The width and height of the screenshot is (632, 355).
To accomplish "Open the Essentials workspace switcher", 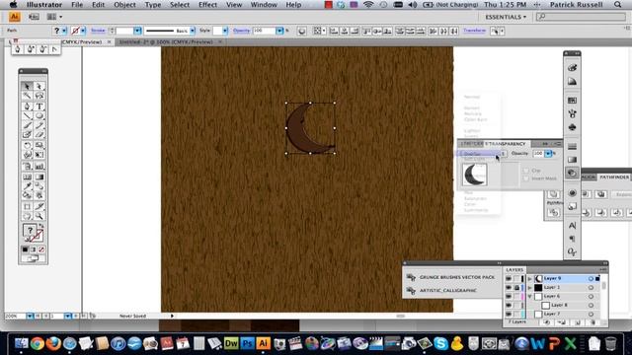I will [x=506, y=17].
